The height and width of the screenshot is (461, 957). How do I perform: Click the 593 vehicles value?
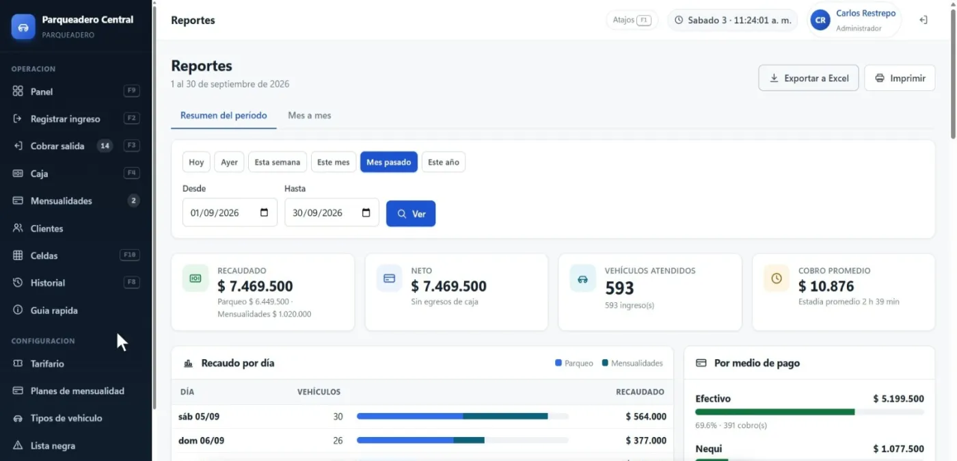coord(620,288)
